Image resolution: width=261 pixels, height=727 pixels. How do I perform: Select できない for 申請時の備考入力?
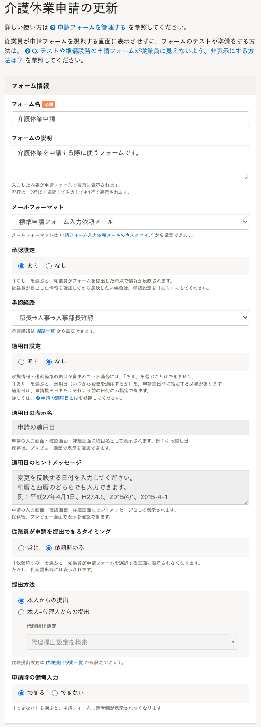pyautogui.click(x=55, y=693)
